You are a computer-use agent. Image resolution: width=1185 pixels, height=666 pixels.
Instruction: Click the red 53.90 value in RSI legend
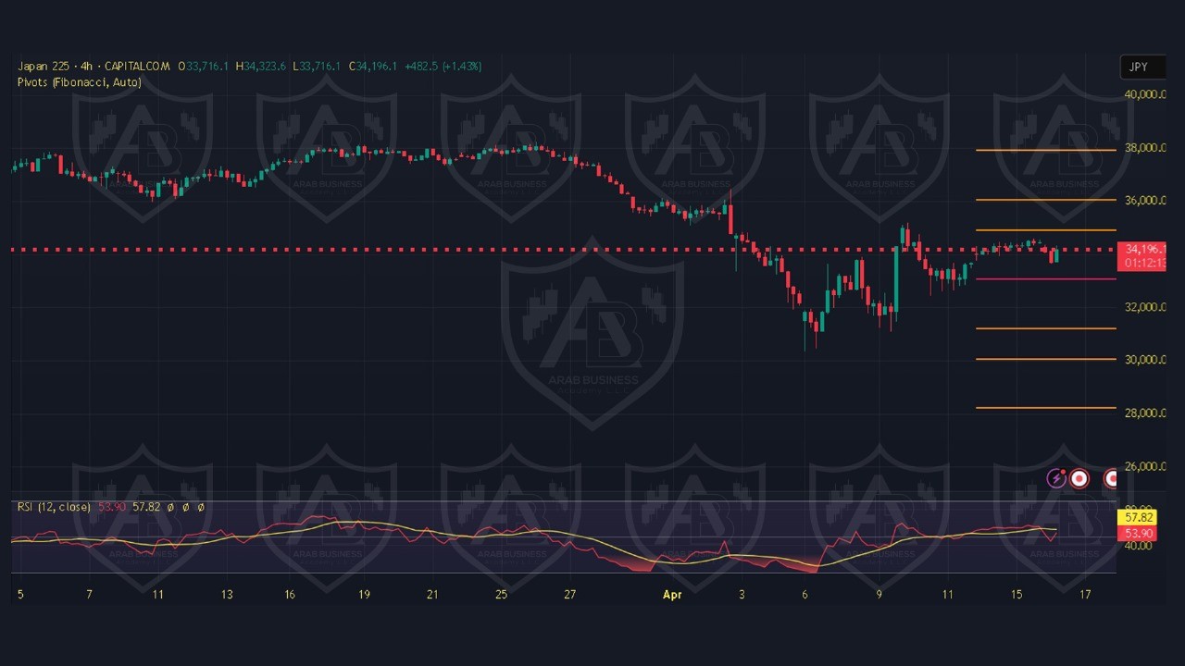coord(112,507)
